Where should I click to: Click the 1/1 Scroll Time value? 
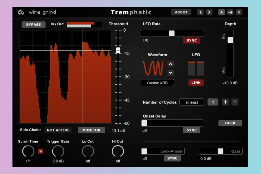28,161
